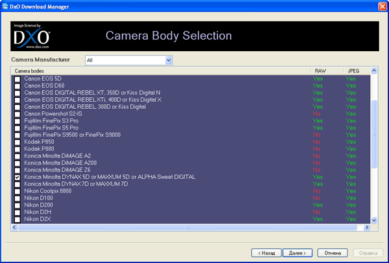The image size is (389, 263).
Task: Click the DxO Download Manager title icon
Action: [5, 6]
